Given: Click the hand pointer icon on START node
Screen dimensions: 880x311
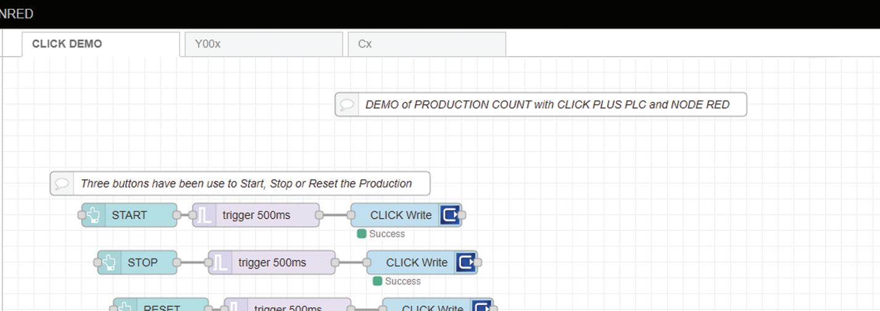Looking at the screenshot, I should pyautogui.click(x=94, y=215).
